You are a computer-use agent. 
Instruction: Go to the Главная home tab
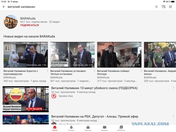click(x=55, y=128)
